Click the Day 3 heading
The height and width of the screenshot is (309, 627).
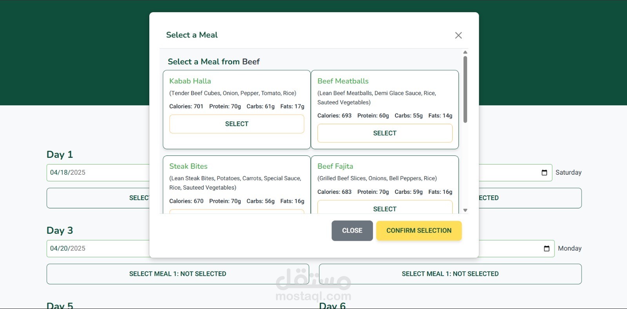(60, 231)
